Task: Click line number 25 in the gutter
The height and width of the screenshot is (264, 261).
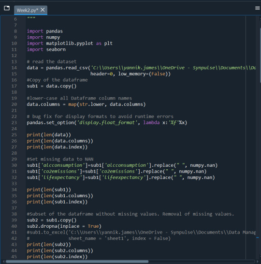Action: (14, 135)
